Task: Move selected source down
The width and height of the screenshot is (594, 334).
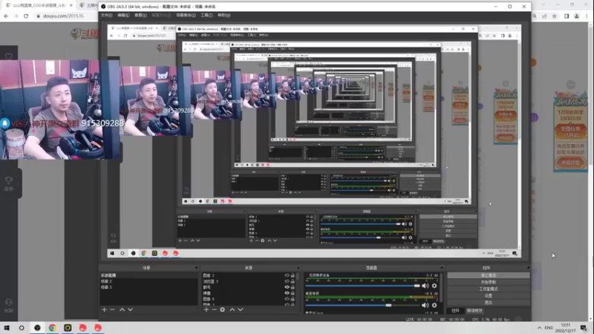Action: click(240, 310)
